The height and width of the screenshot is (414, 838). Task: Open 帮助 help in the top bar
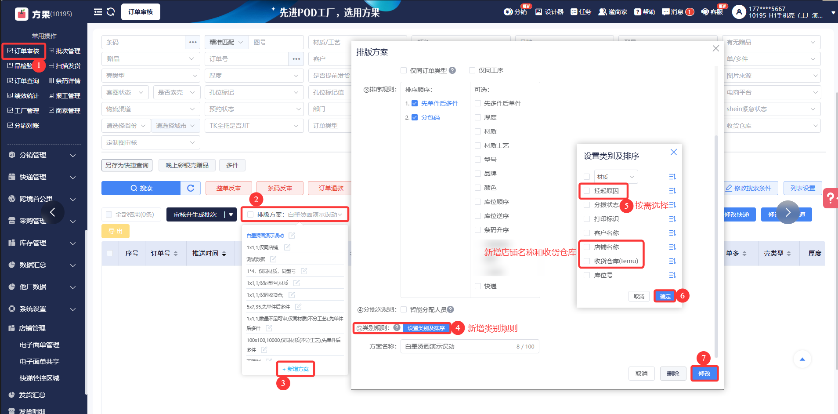[x=644, y=12]
